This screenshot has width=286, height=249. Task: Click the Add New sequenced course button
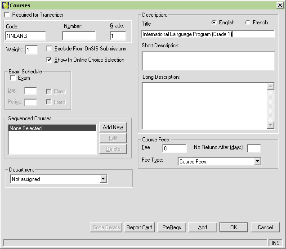point(112,127)
